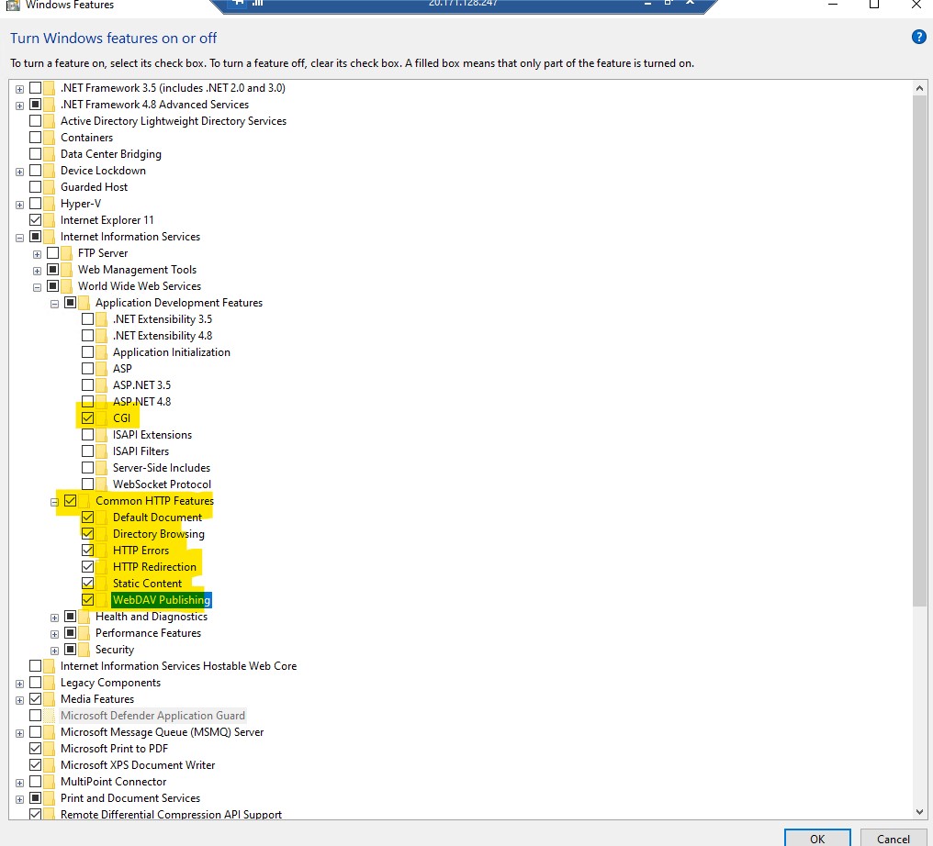The image size is (933, 846).
Task: Click the pin icon on remote connection bar
Action: [239, 3]
